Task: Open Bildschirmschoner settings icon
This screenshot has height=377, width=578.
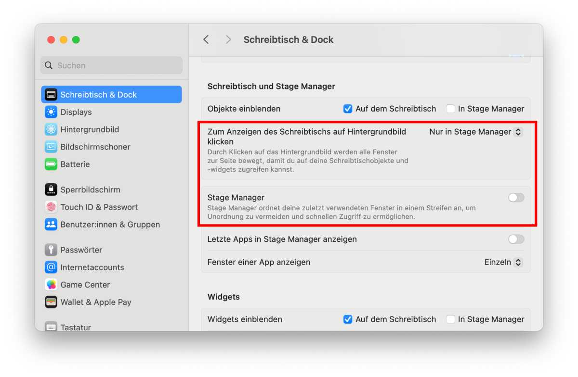Action: (51, 147)
